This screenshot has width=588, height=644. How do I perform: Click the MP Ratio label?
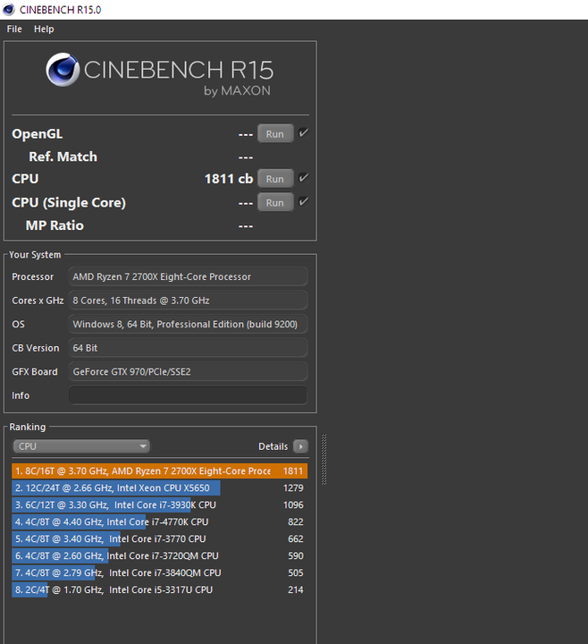point(55,225)
